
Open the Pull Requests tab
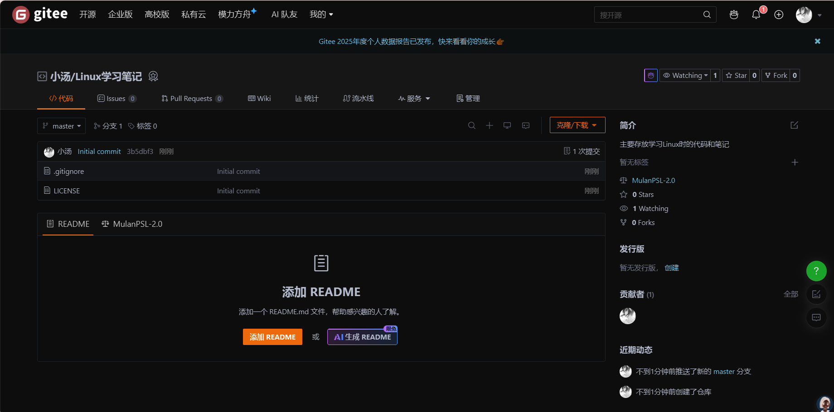point(192,98)
